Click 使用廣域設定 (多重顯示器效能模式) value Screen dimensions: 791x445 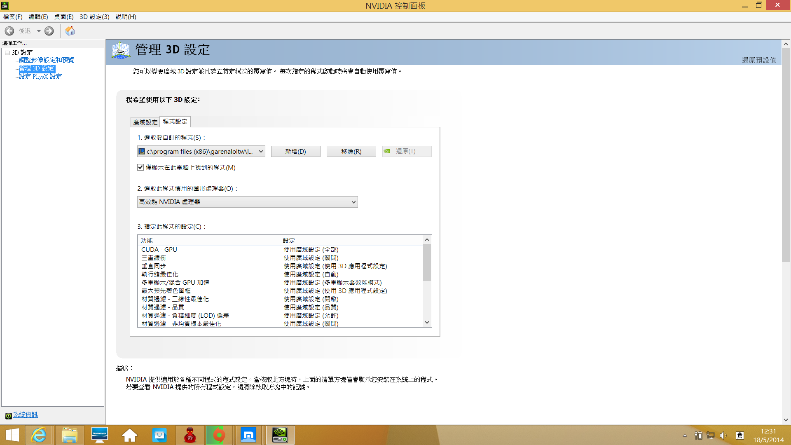332,283
